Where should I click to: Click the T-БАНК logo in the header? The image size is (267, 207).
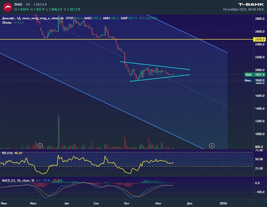251,4
